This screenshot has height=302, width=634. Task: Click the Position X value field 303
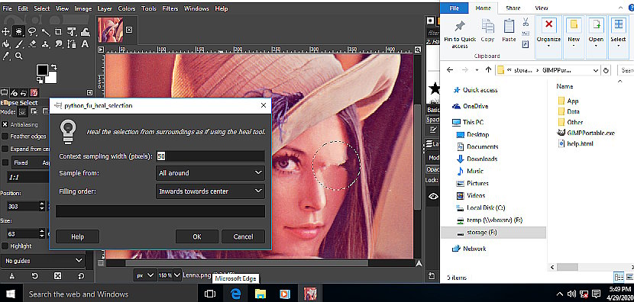pyautogui.click(x=23, y=207)
